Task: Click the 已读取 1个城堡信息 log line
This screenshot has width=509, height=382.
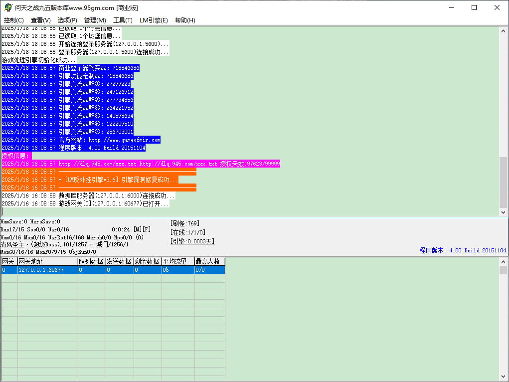Action: click(x=62, y=36)
